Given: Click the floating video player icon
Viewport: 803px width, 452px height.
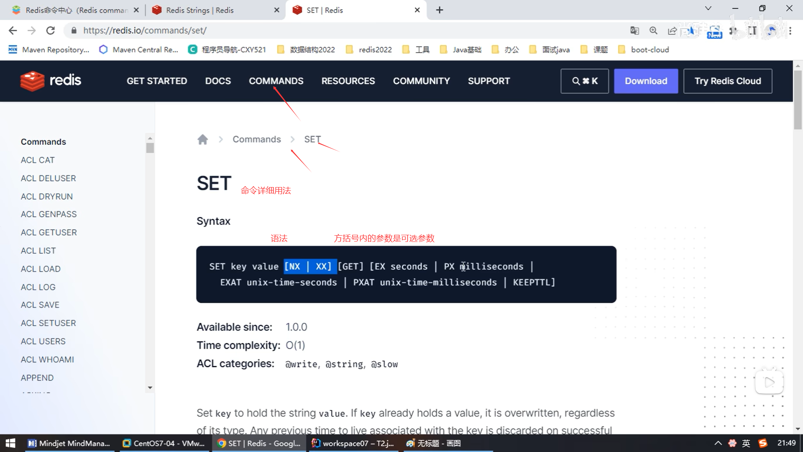Looking at the screenshot, I should tap(769, 382).
